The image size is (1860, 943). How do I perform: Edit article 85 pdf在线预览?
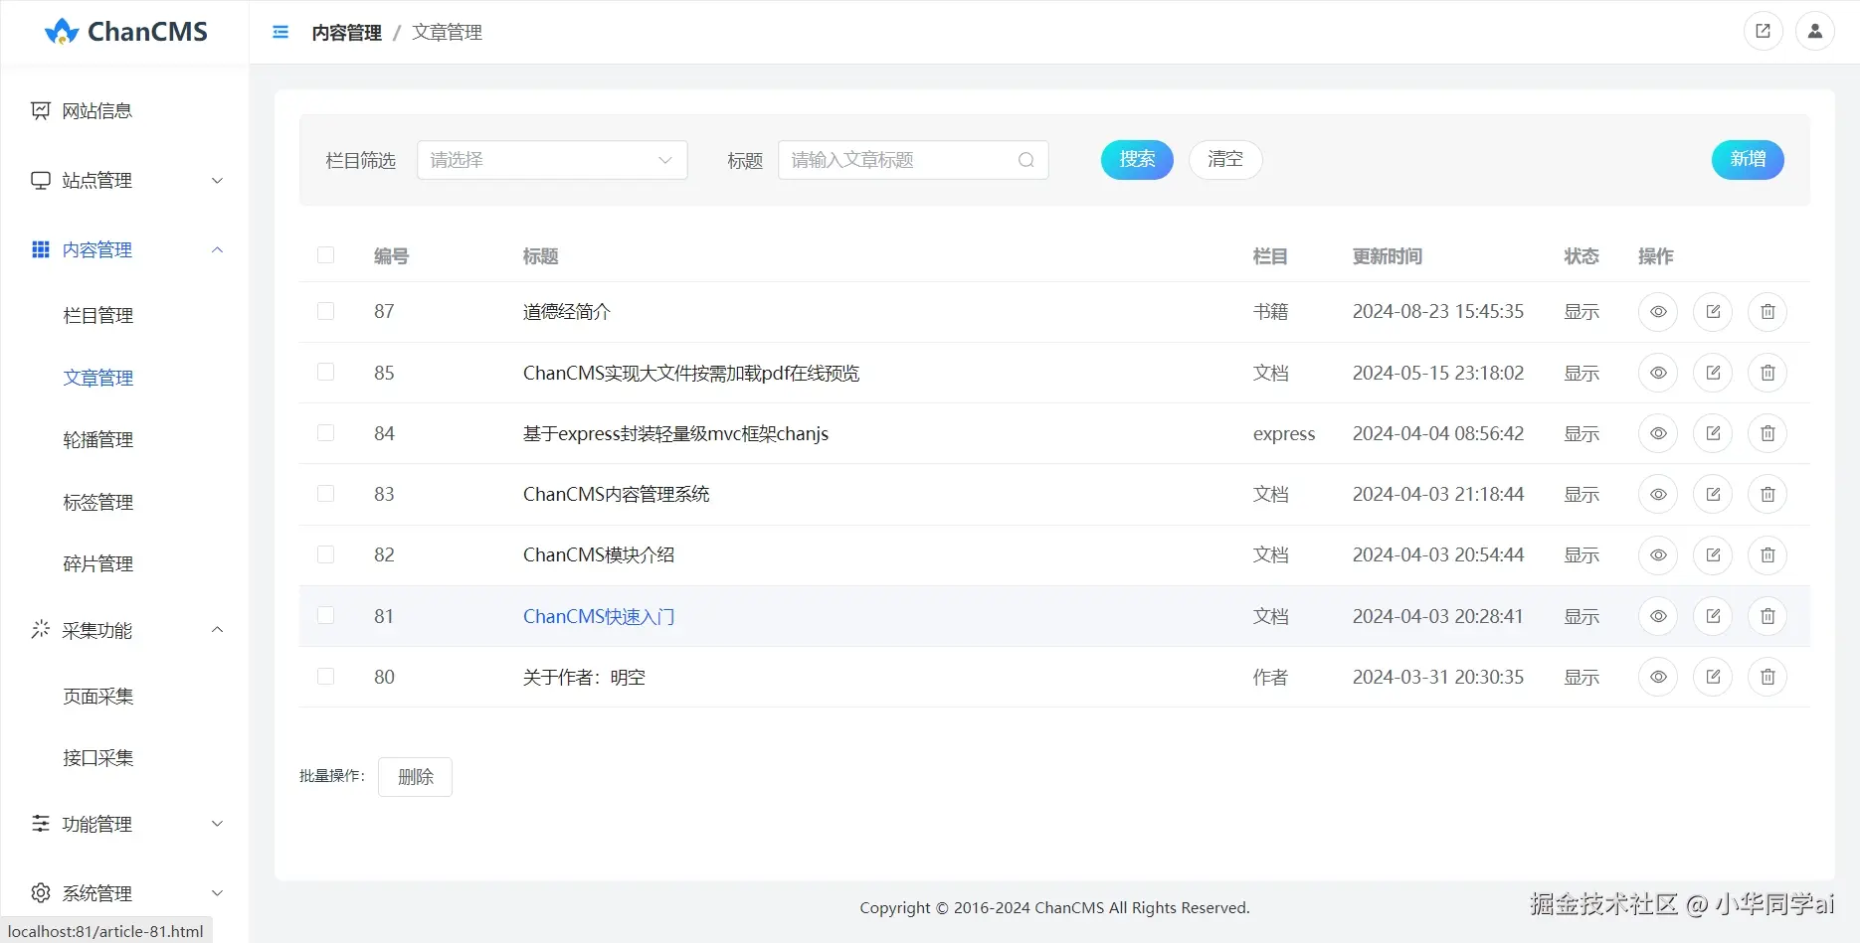pos(1713,373)
